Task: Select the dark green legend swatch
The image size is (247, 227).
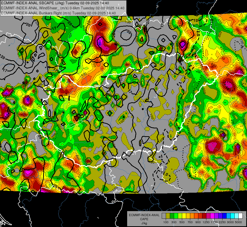Action: pos(172,216)
